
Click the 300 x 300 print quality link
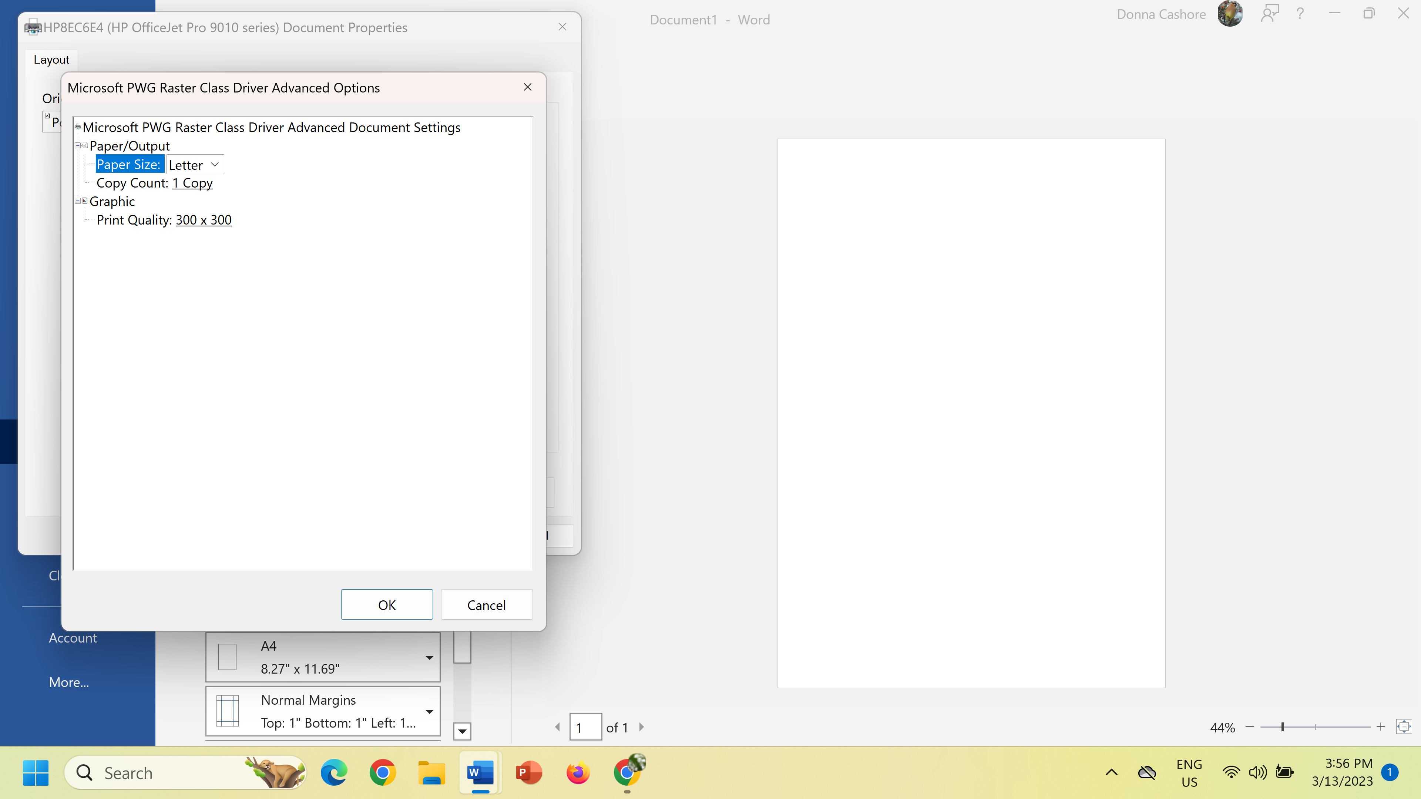tap(203, 219)
